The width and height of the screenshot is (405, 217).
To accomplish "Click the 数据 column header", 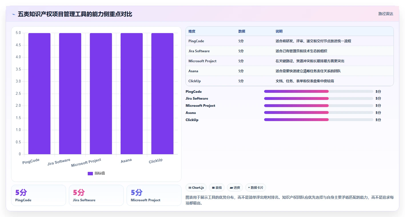I will (x=242, y=31).
